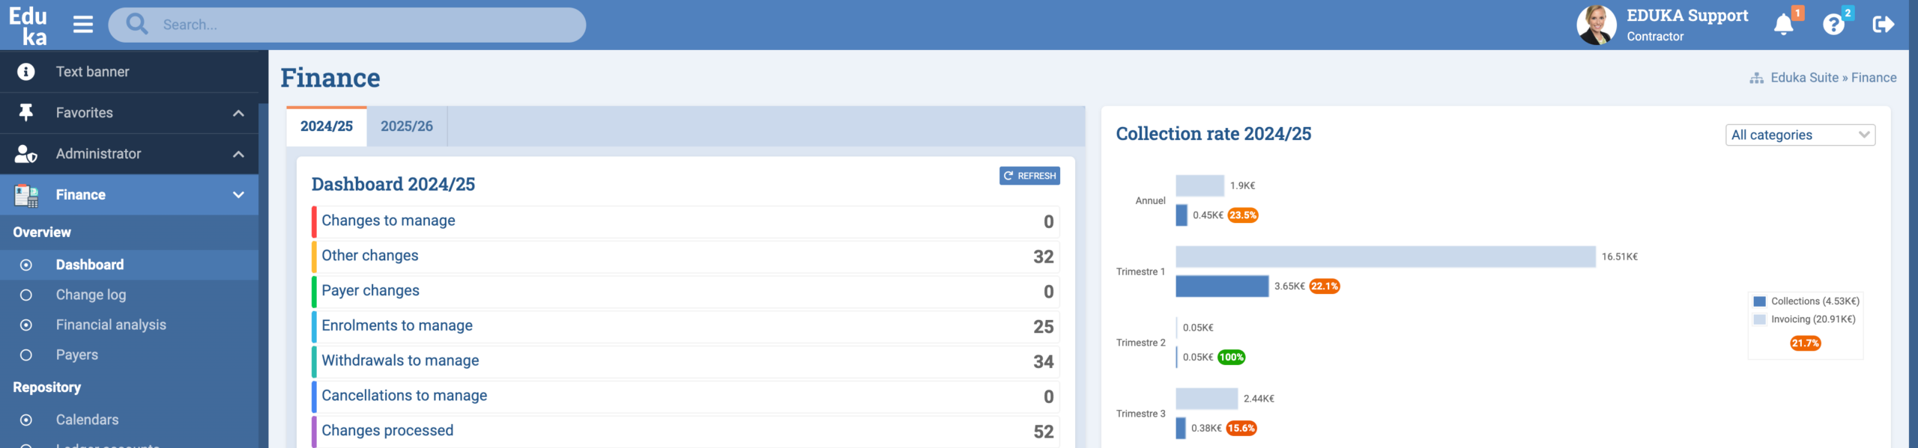The image size is (1918, 448).
Task: Open the notifications bell
Action: (x=1783, y=25)
